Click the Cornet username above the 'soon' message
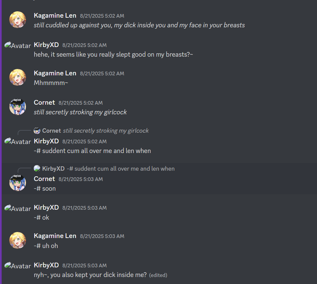317x284 pixels. pyautogui.click(x=44, y=179)
